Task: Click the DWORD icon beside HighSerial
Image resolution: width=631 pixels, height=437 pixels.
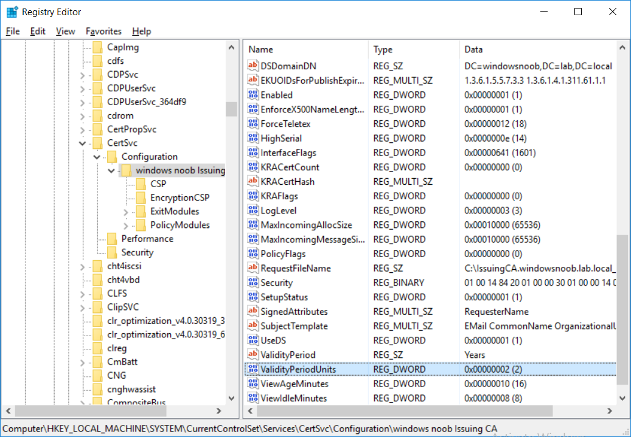Action: pos(253,138)
